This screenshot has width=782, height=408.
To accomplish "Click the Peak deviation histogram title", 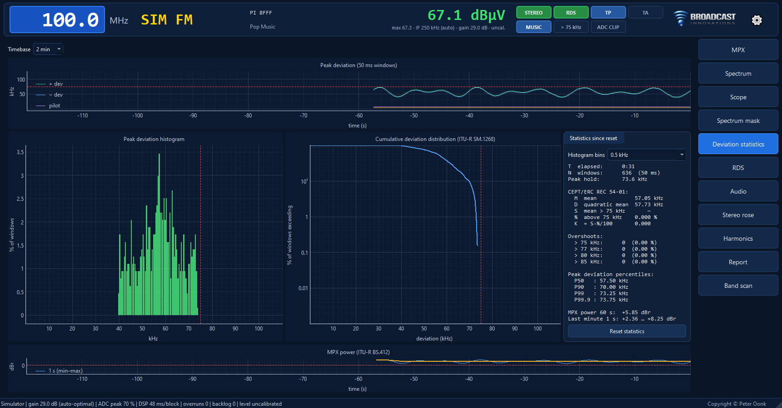I will (154, 139).
